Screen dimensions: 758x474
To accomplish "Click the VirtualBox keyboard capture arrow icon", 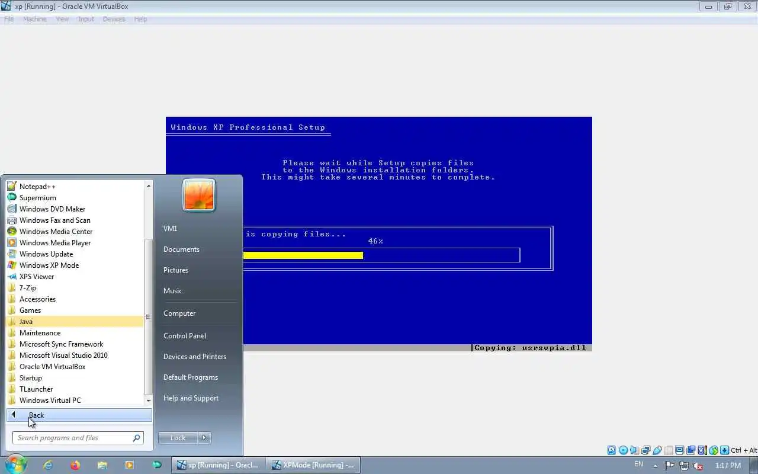I will pos(724,450).
